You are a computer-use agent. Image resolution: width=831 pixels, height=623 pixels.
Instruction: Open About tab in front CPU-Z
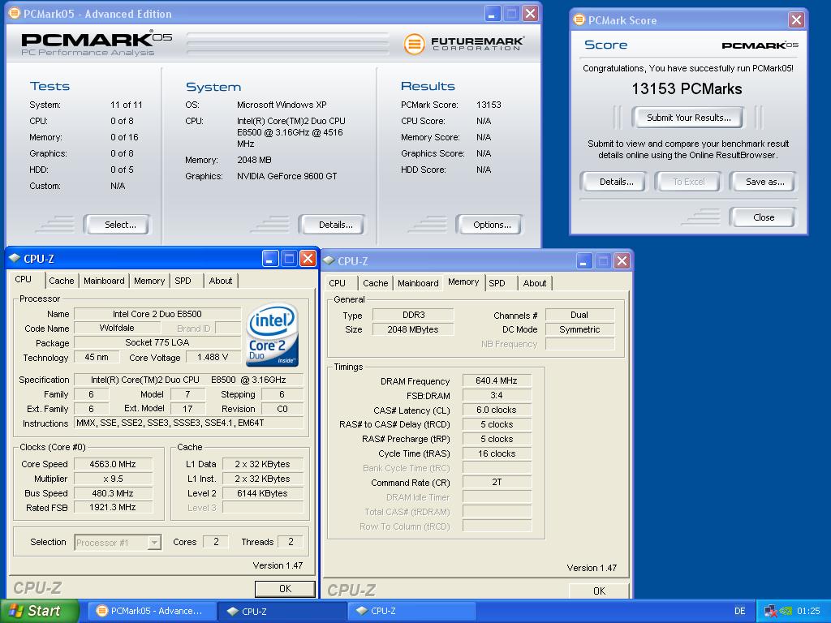[221, 281]
